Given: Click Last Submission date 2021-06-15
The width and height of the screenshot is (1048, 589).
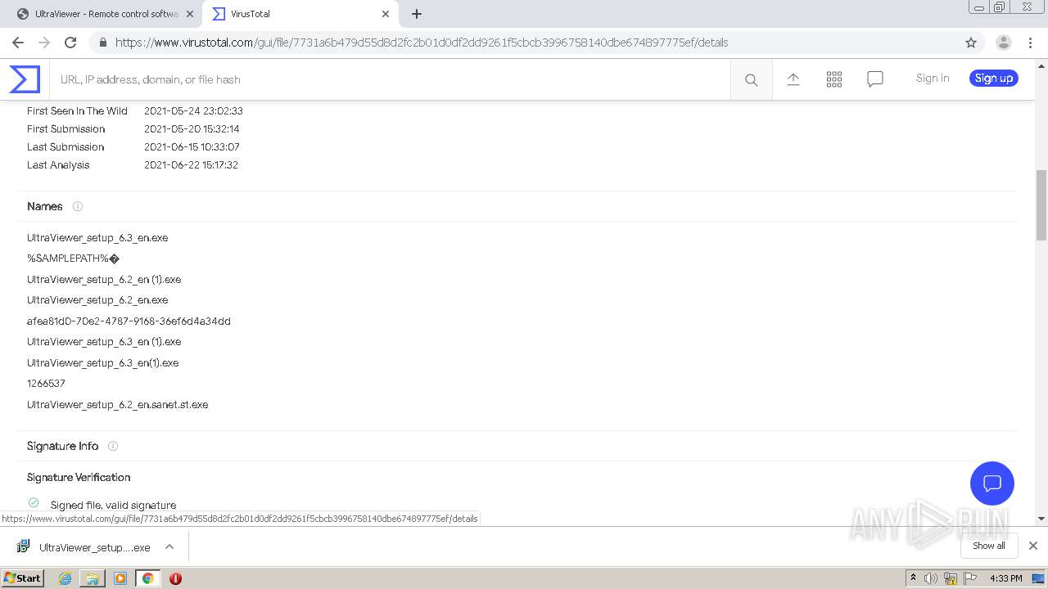Looking at the screenshot, I should coord(192,147).
